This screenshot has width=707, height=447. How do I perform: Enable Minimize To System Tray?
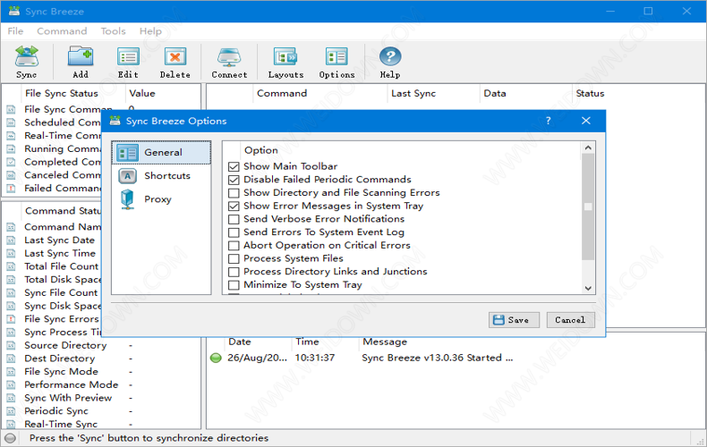(234, 285)
